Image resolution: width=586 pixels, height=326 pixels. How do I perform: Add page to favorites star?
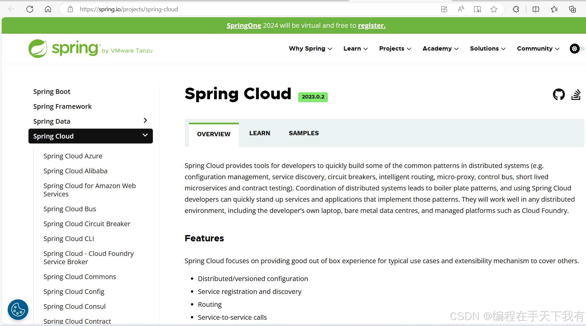[x=494, y=9]
